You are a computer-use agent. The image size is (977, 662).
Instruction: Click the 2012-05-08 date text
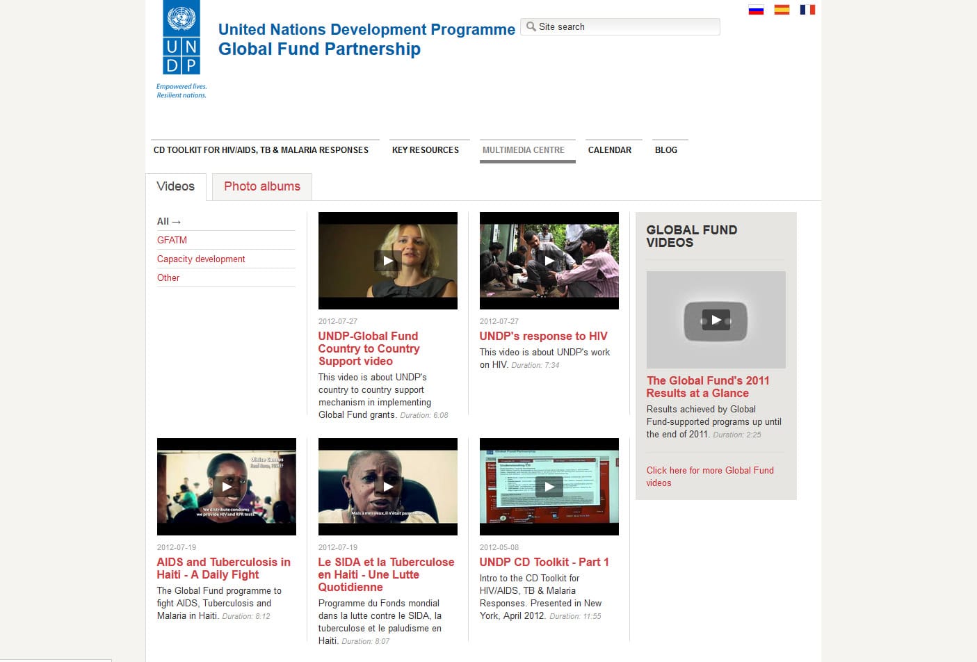[499, 547]
